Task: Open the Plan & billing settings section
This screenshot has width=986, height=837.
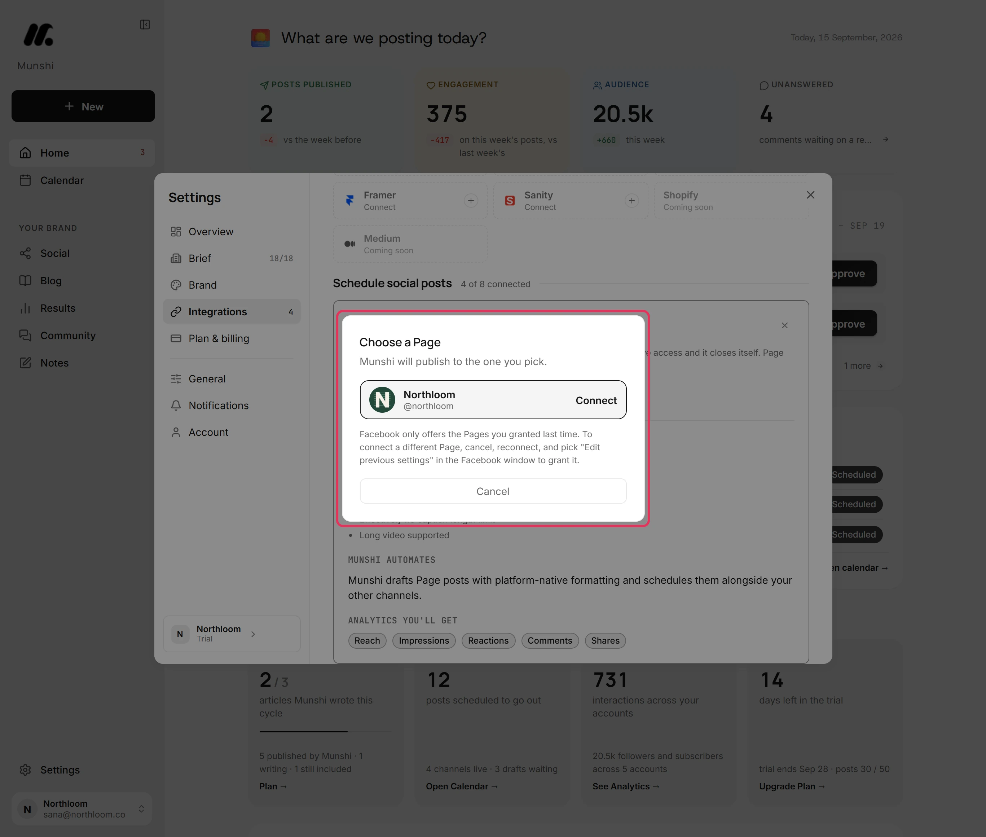Action: 232,338
